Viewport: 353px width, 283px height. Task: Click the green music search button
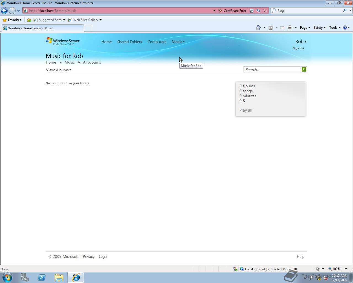304,69
